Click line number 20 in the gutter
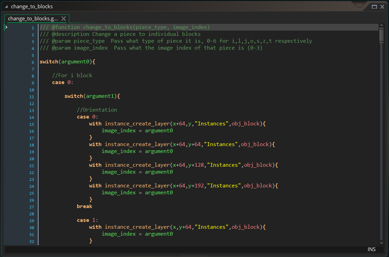Viewport: 389px width, 257px height. point(32,159)
